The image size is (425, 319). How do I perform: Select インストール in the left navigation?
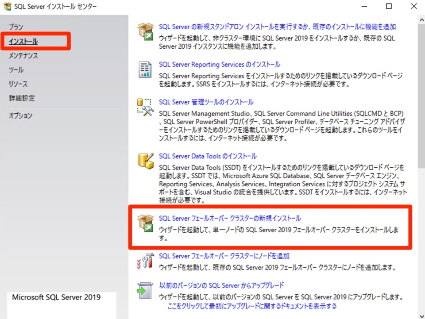(x=23, y=42)
